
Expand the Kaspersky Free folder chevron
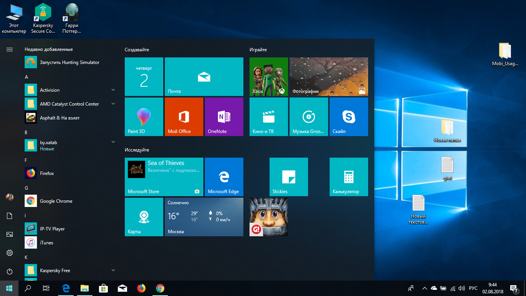pos(113,270)
